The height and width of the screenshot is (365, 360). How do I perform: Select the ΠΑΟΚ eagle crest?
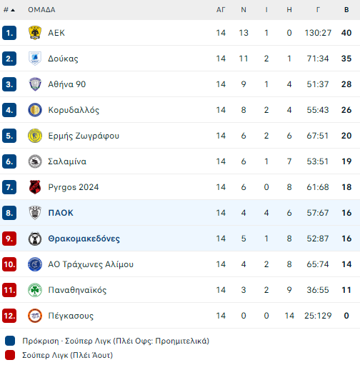[35, 213]
